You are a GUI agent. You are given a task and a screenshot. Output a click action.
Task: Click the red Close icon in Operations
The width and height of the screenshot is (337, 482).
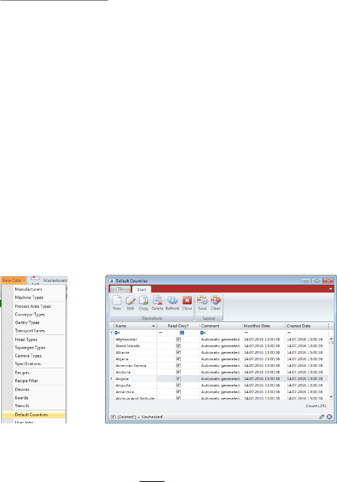187,300
